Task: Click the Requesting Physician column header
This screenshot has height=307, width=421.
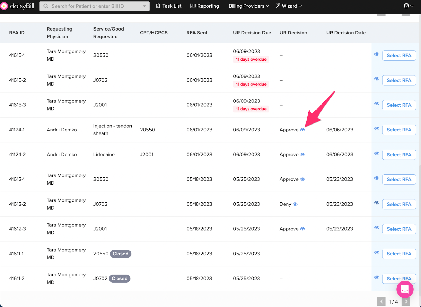Action: pos(59,33)
